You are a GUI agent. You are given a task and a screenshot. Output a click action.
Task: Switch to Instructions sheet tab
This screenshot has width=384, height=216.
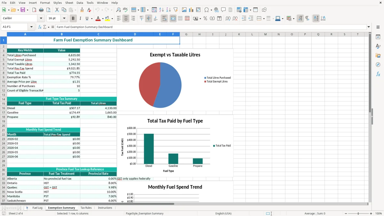[x=105, y=208]
